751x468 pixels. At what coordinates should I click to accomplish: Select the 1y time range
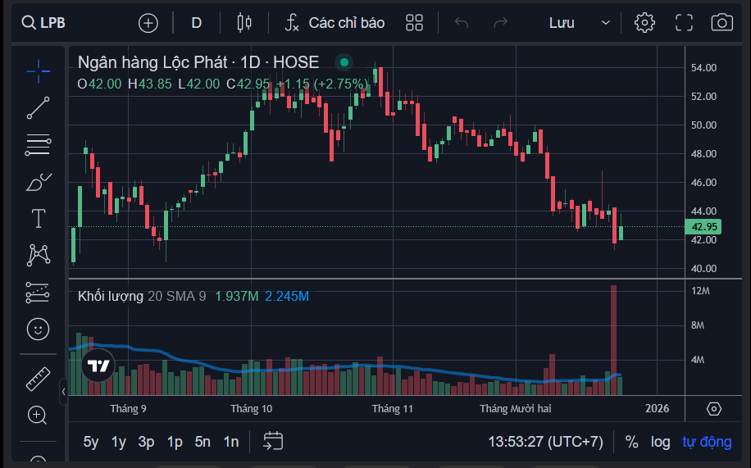119,442
